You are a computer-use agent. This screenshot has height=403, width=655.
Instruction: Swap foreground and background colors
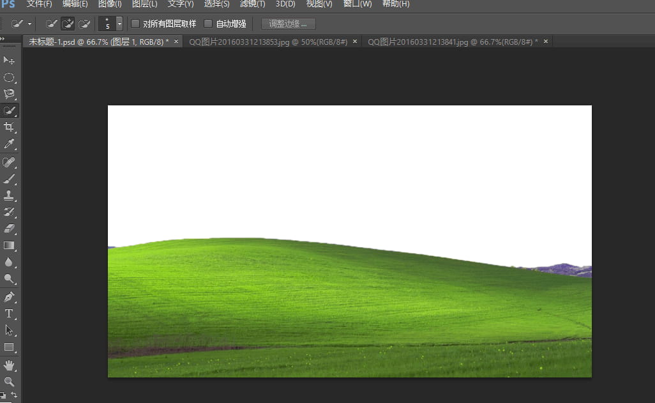14,395
